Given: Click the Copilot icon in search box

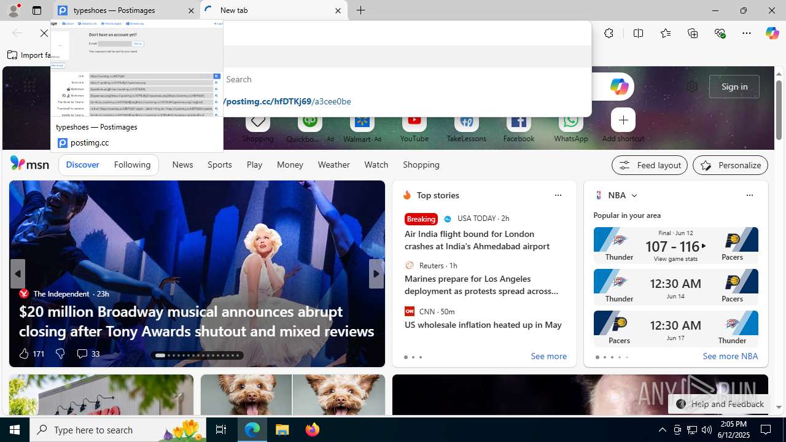Looking at the screenshot, I should 619,87.
